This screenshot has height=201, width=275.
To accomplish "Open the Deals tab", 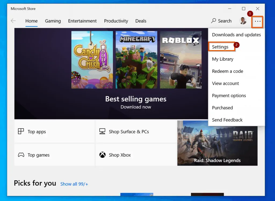I will [141, 21].
